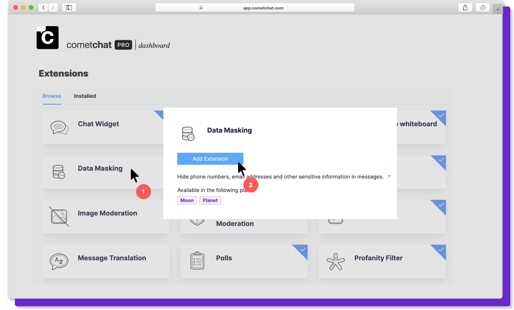
Task: Toggle the Safari sidebar button
Action: [69, 7]
